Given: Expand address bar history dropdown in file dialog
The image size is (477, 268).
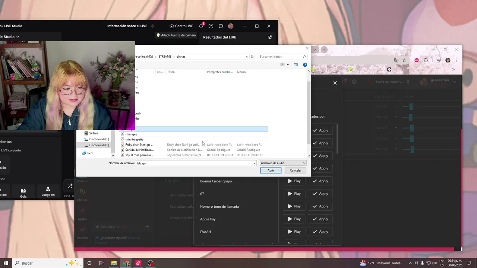Looking at the screenshot, I should coord(247,57).
